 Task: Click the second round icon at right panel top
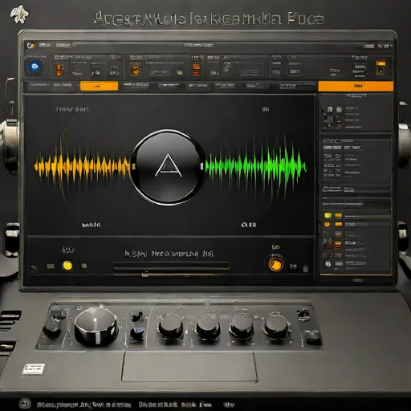[339, 109]
